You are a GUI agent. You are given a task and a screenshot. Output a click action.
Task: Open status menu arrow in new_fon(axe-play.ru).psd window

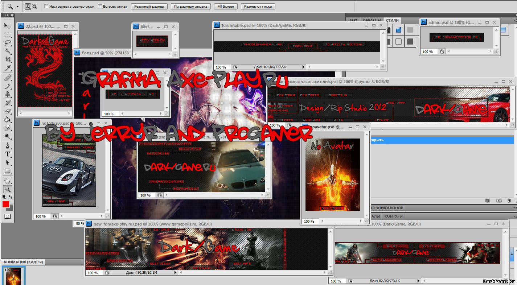pos(175,272)
